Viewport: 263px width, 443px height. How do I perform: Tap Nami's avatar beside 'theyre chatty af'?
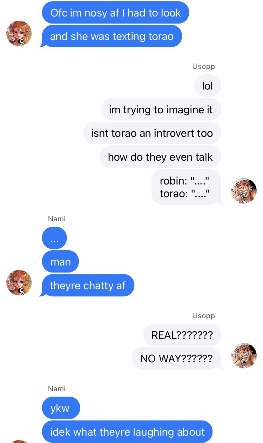(19, 283)
